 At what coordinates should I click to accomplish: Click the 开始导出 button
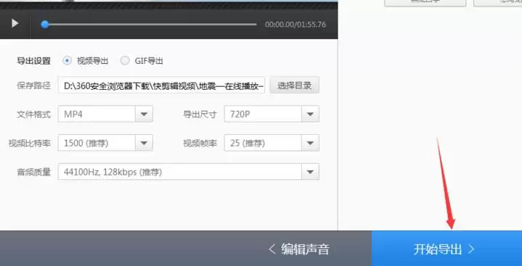coord(446,249)
